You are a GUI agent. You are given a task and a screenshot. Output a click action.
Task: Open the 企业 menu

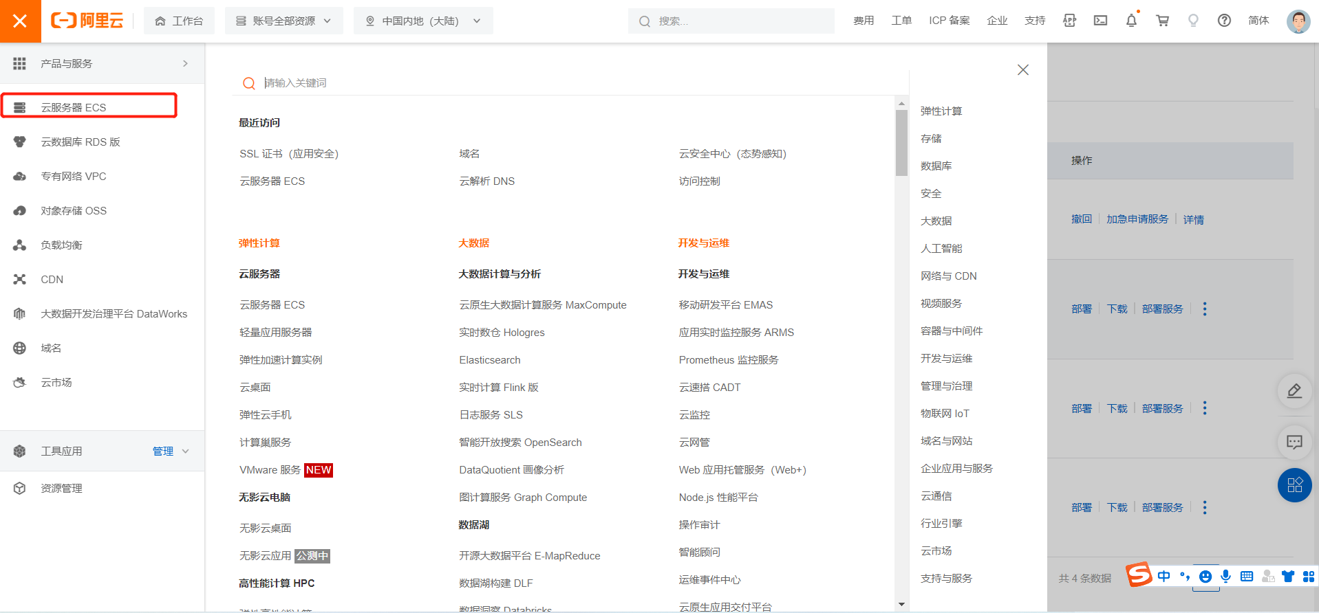(997, 21)
